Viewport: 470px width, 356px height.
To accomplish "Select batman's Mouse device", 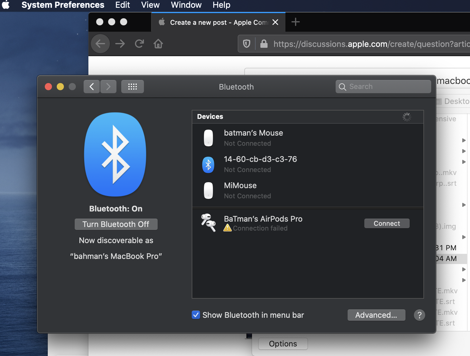I will point(308,138).
